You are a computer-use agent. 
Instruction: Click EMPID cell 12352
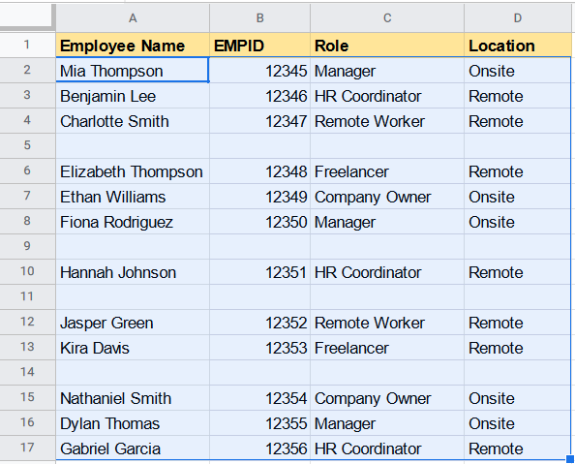[260, 322]
